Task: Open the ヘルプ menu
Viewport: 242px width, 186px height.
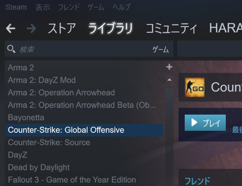Action: click(122, 7)
